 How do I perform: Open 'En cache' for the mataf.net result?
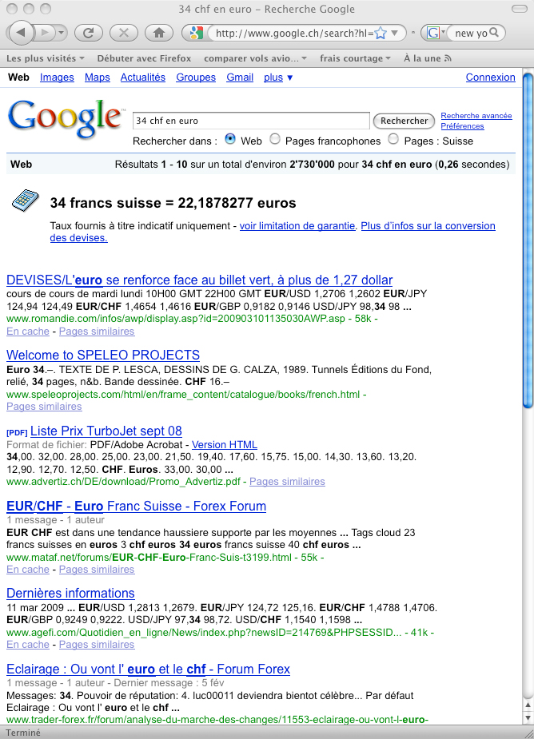pos(28,570)
